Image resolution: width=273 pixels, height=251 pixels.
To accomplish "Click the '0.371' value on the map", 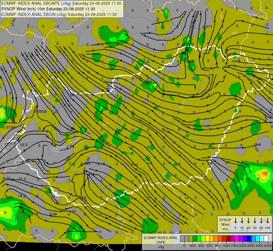I will point(207,26).
